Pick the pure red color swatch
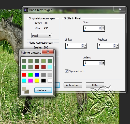 click(24, 75)
